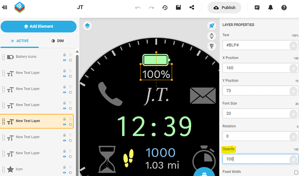Screen dimensions: 299x176
Task: Select the blue "1000" step count text
Action: pos(160,153)
